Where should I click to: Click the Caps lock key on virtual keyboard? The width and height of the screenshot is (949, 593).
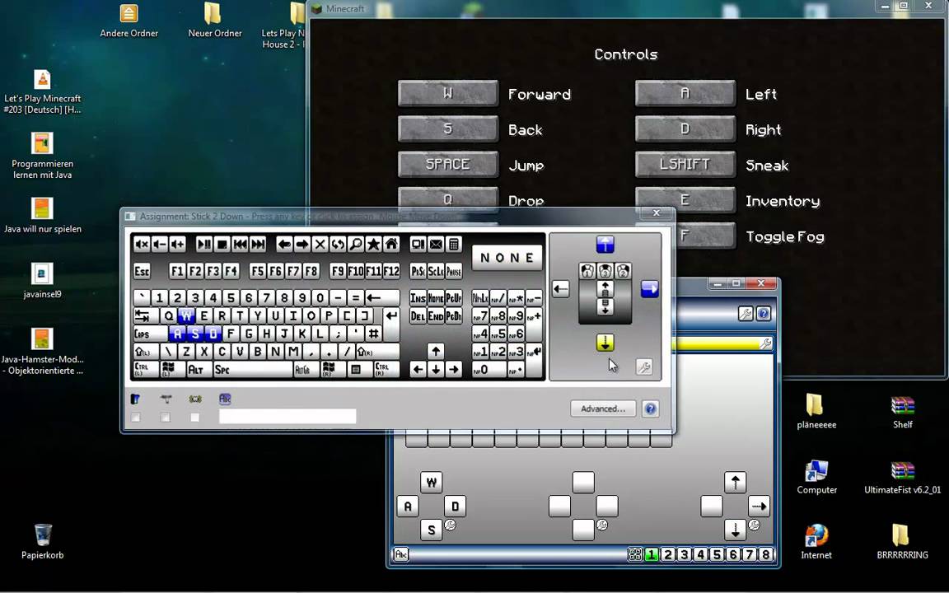[x=150, y=334]
